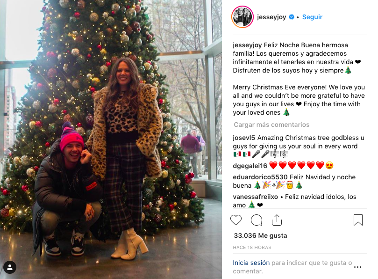Viewport: 378px width, 279px height.
Task: Click the Hace 18 horas timestamp
Action: (x=252, y=247)
